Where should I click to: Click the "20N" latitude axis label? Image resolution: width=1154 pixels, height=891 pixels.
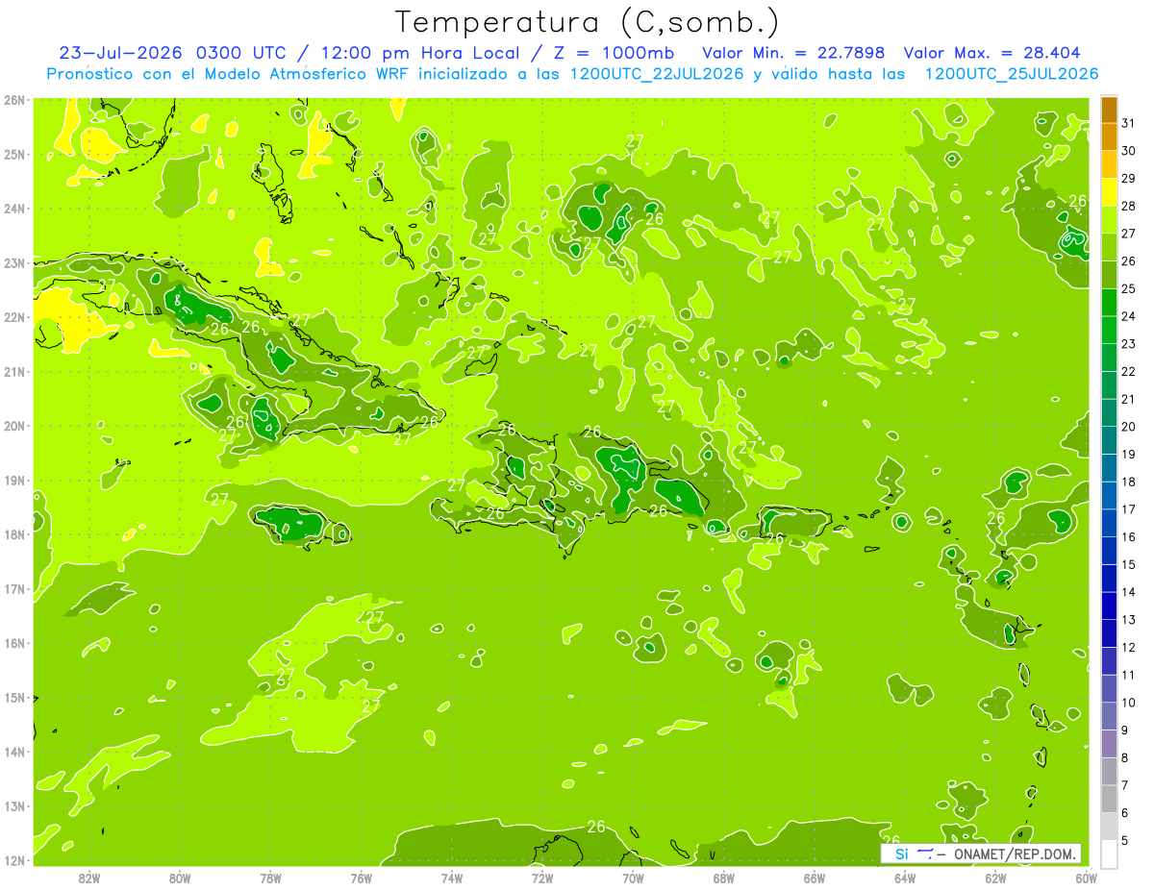(14, 426)
